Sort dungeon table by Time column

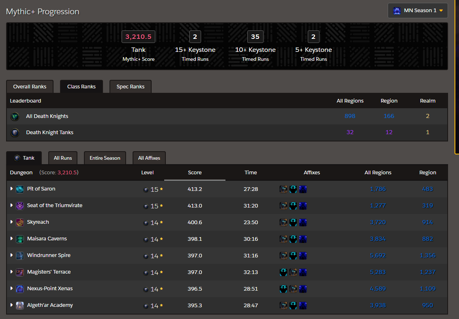coord(251,172)
